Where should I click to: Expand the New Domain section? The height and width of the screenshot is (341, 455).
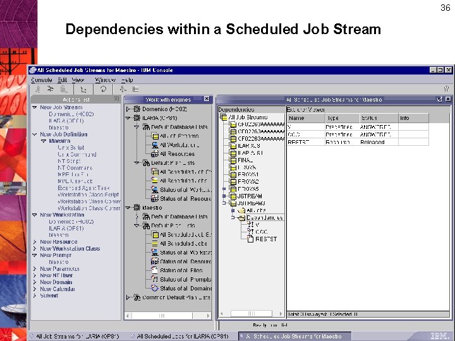35,282
